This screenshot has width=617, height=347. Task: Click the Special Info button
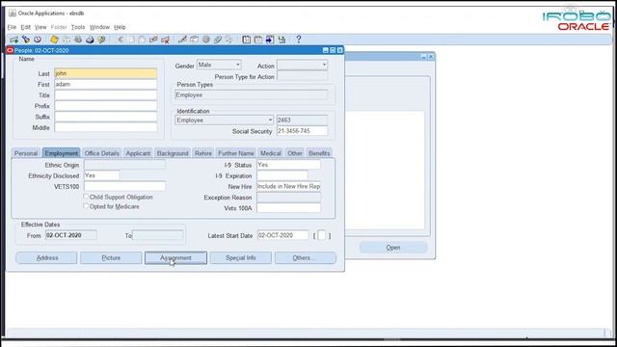(241, 257)
